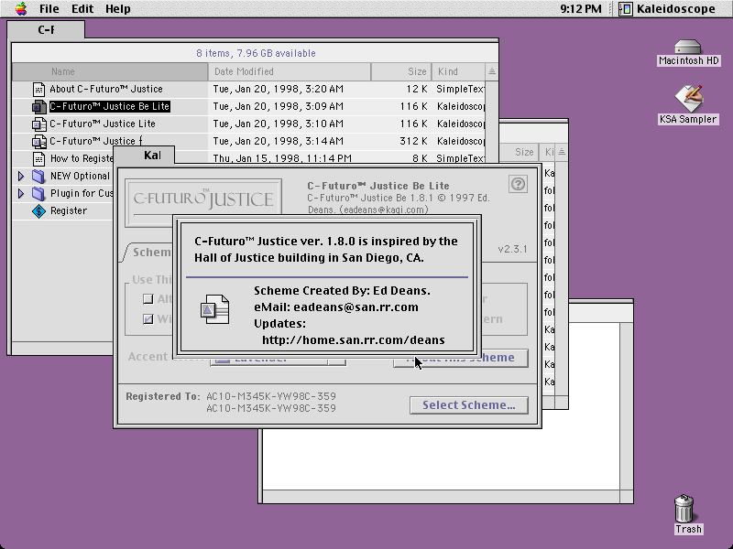Screen dimensions: 733x549
Task: Enable the unchecked checkbox starting with 'Alt'
Action: (148, 299)
